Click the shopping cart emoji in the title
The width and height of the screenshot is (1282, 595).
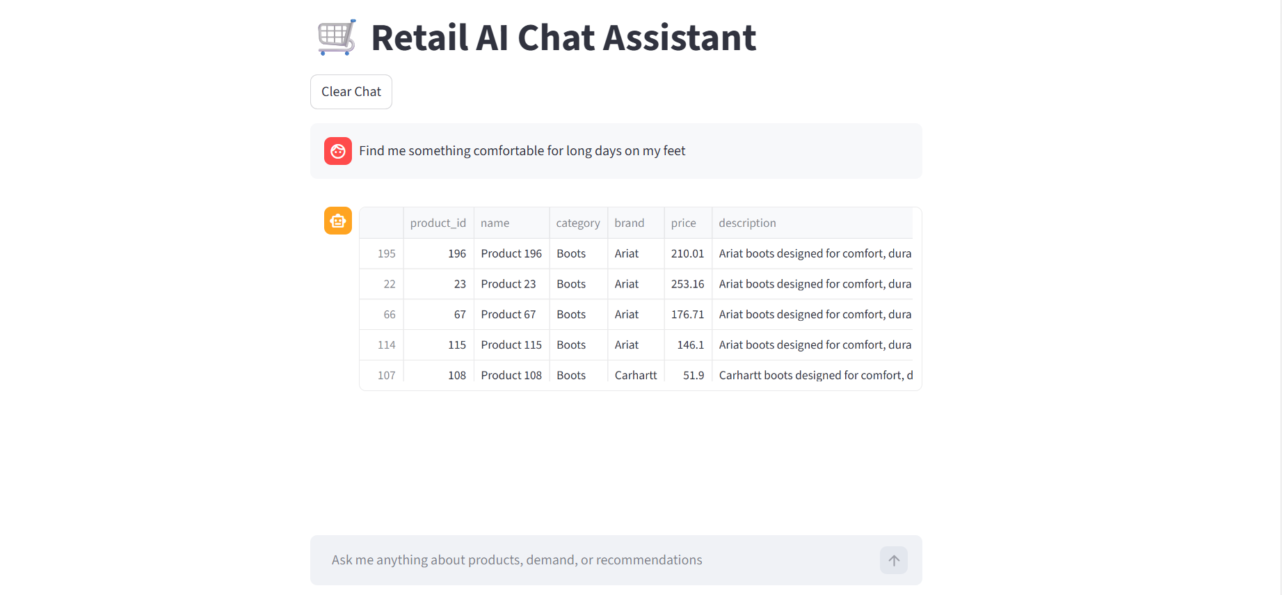(337, 38)
